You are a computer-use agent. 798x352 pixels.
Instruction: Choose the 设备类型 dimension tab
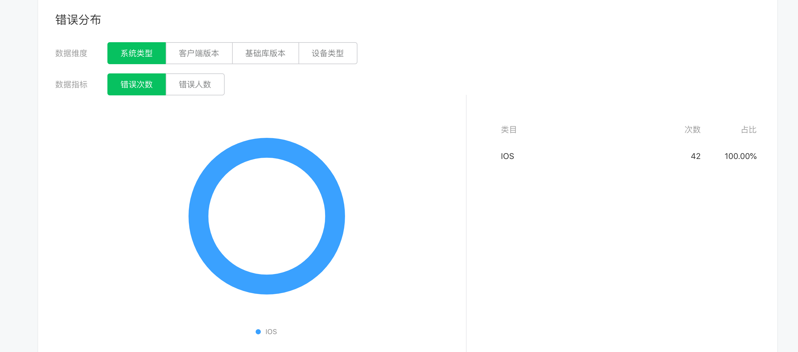(x=327, y=53)
